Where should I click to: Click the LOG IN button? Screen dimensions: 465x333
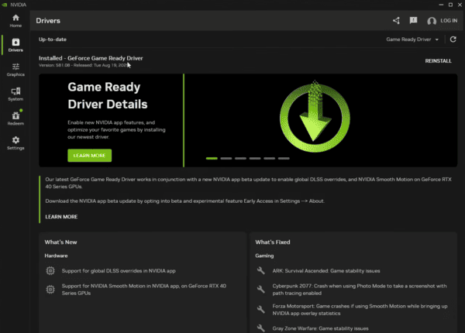point(449,20)
